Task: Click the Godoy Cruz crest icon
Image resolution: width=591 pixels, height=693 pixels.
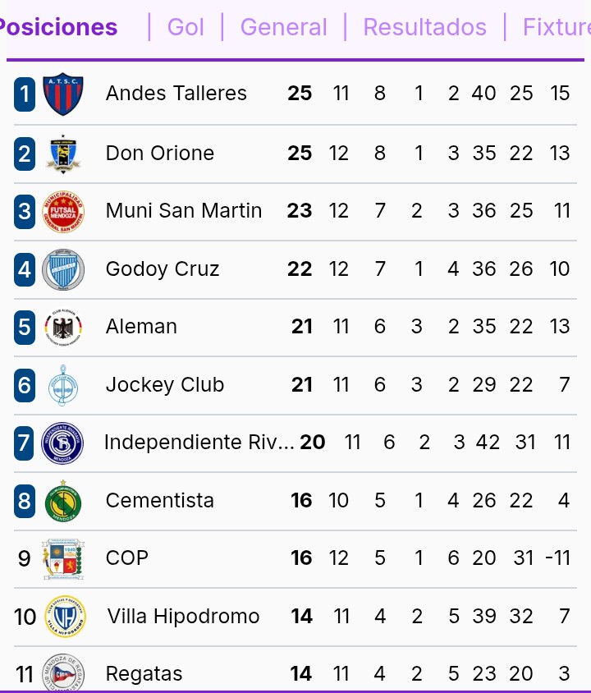Action: (x=63, y=269)
